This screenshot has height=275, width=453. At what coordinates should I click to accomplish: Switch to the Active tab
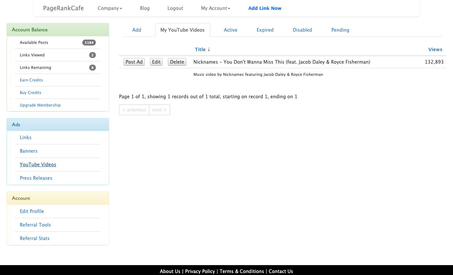(230, 30)
